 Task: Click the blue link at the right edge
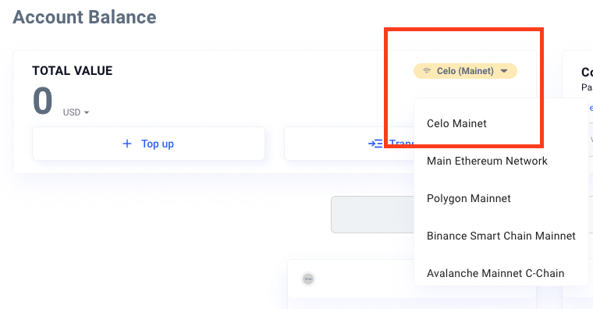(x=591, y=108)
